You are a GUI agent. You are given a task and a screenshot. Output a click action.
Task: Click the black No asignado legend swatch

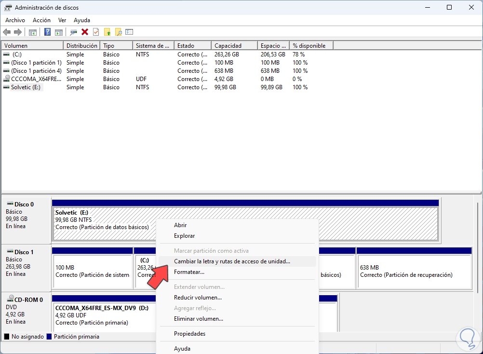click(x=6, y=337)
